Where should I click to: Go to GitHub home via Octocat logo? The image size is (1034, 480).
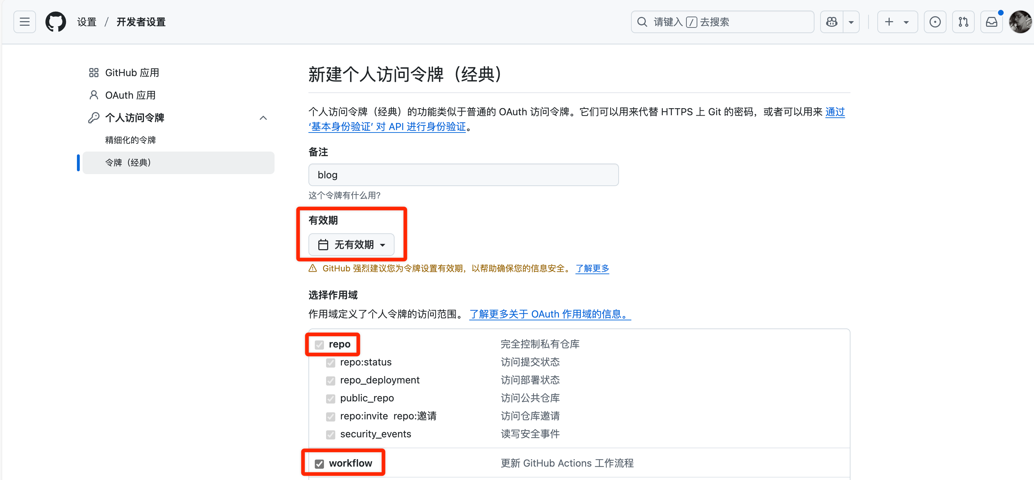pos(55,21)
